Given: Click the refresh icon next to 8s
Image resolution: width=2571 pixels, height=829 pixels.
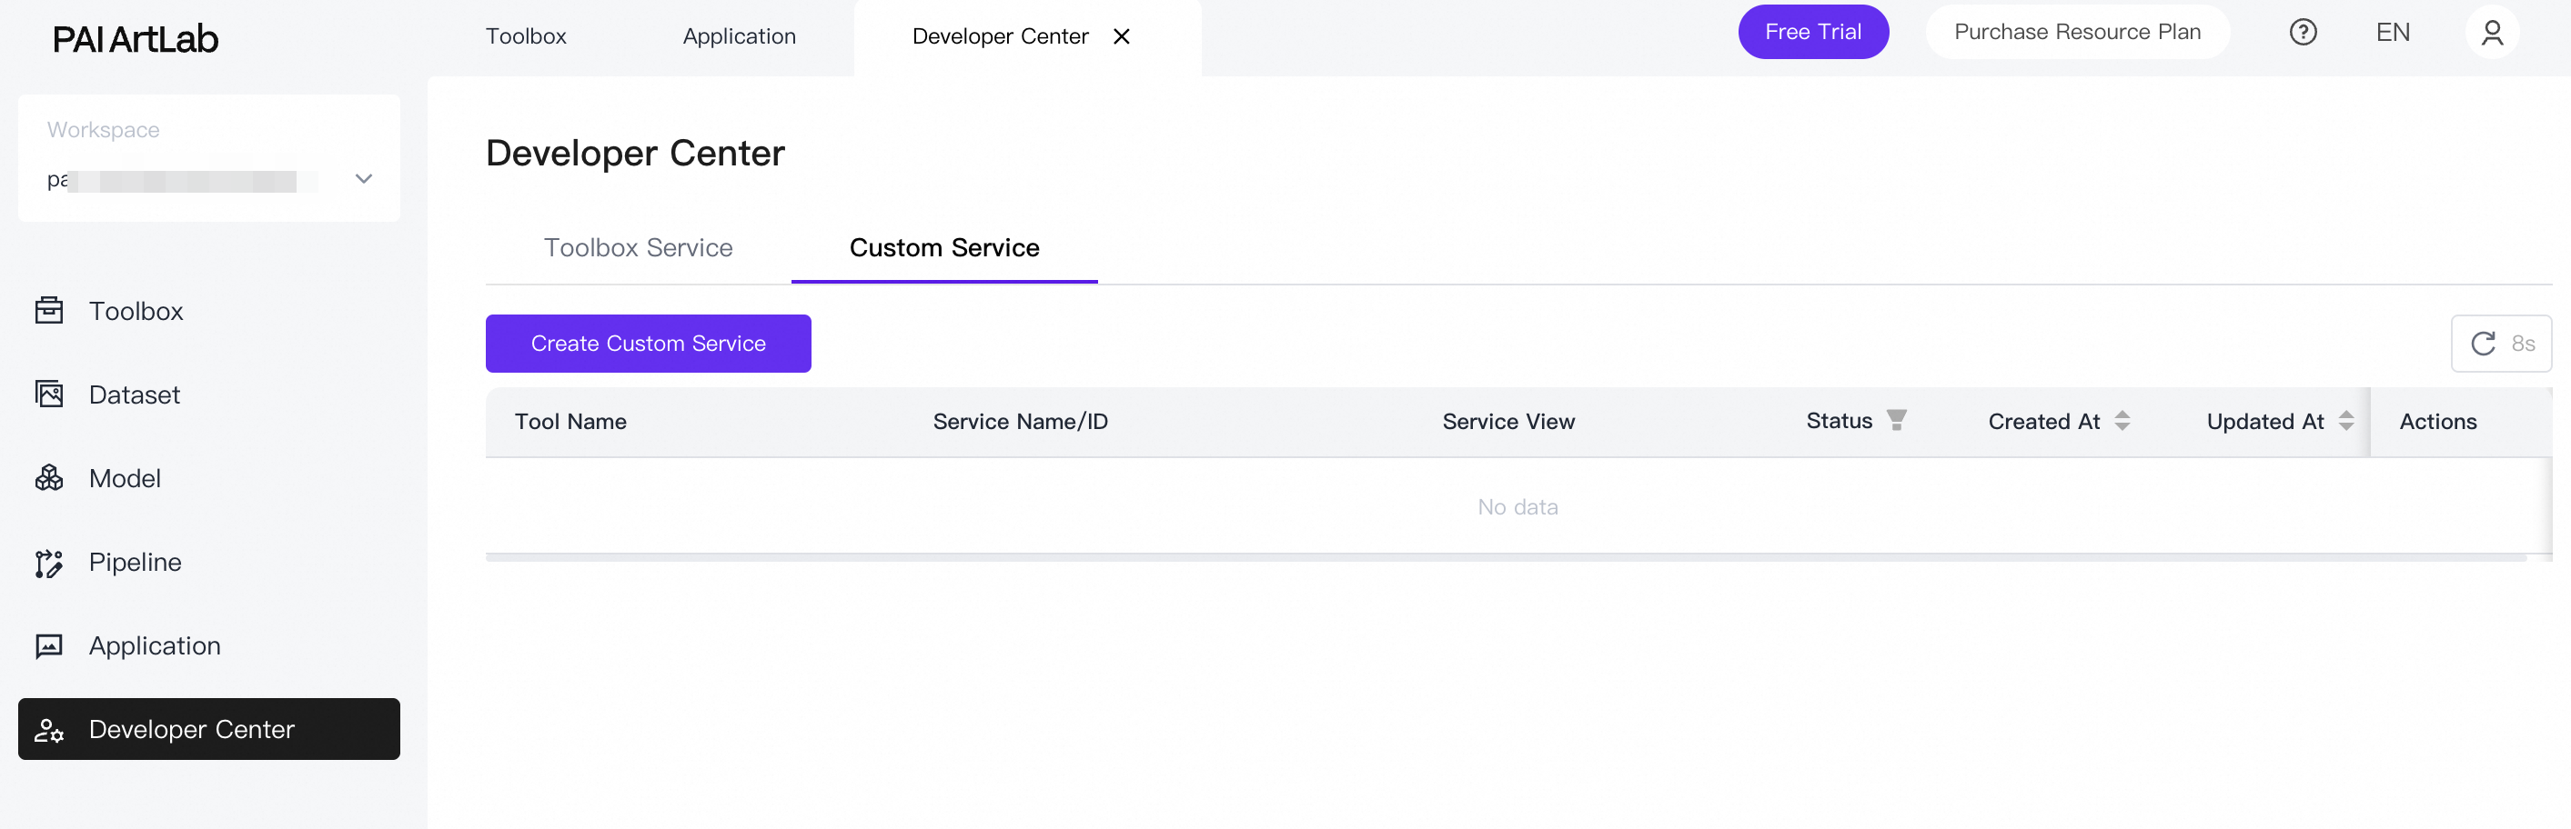Looking at the screenshot, I should [2482, 345].
